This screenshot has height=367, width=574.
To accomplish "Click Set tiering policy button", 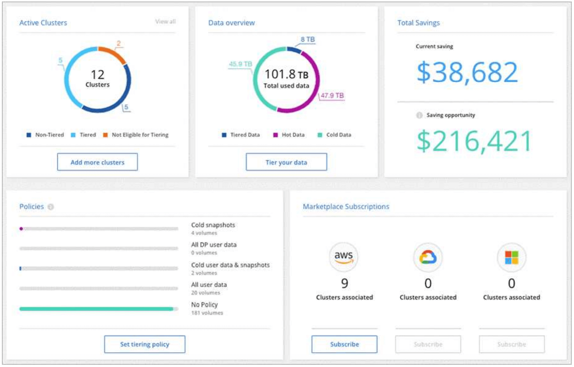I will click(145, 344).
